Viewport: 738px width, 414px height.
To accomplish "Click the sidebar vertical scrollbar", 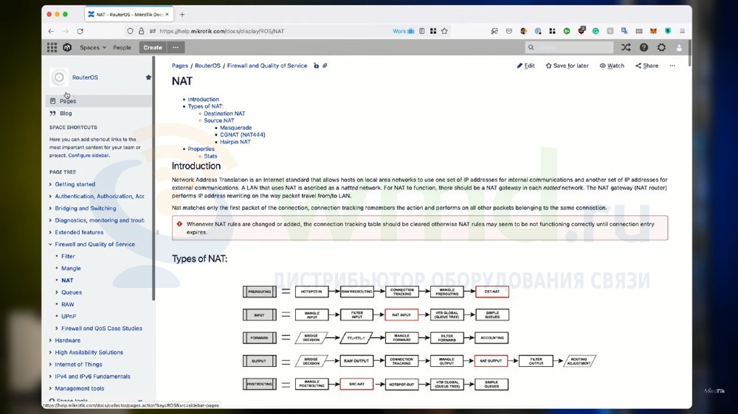I will point(154,178).
